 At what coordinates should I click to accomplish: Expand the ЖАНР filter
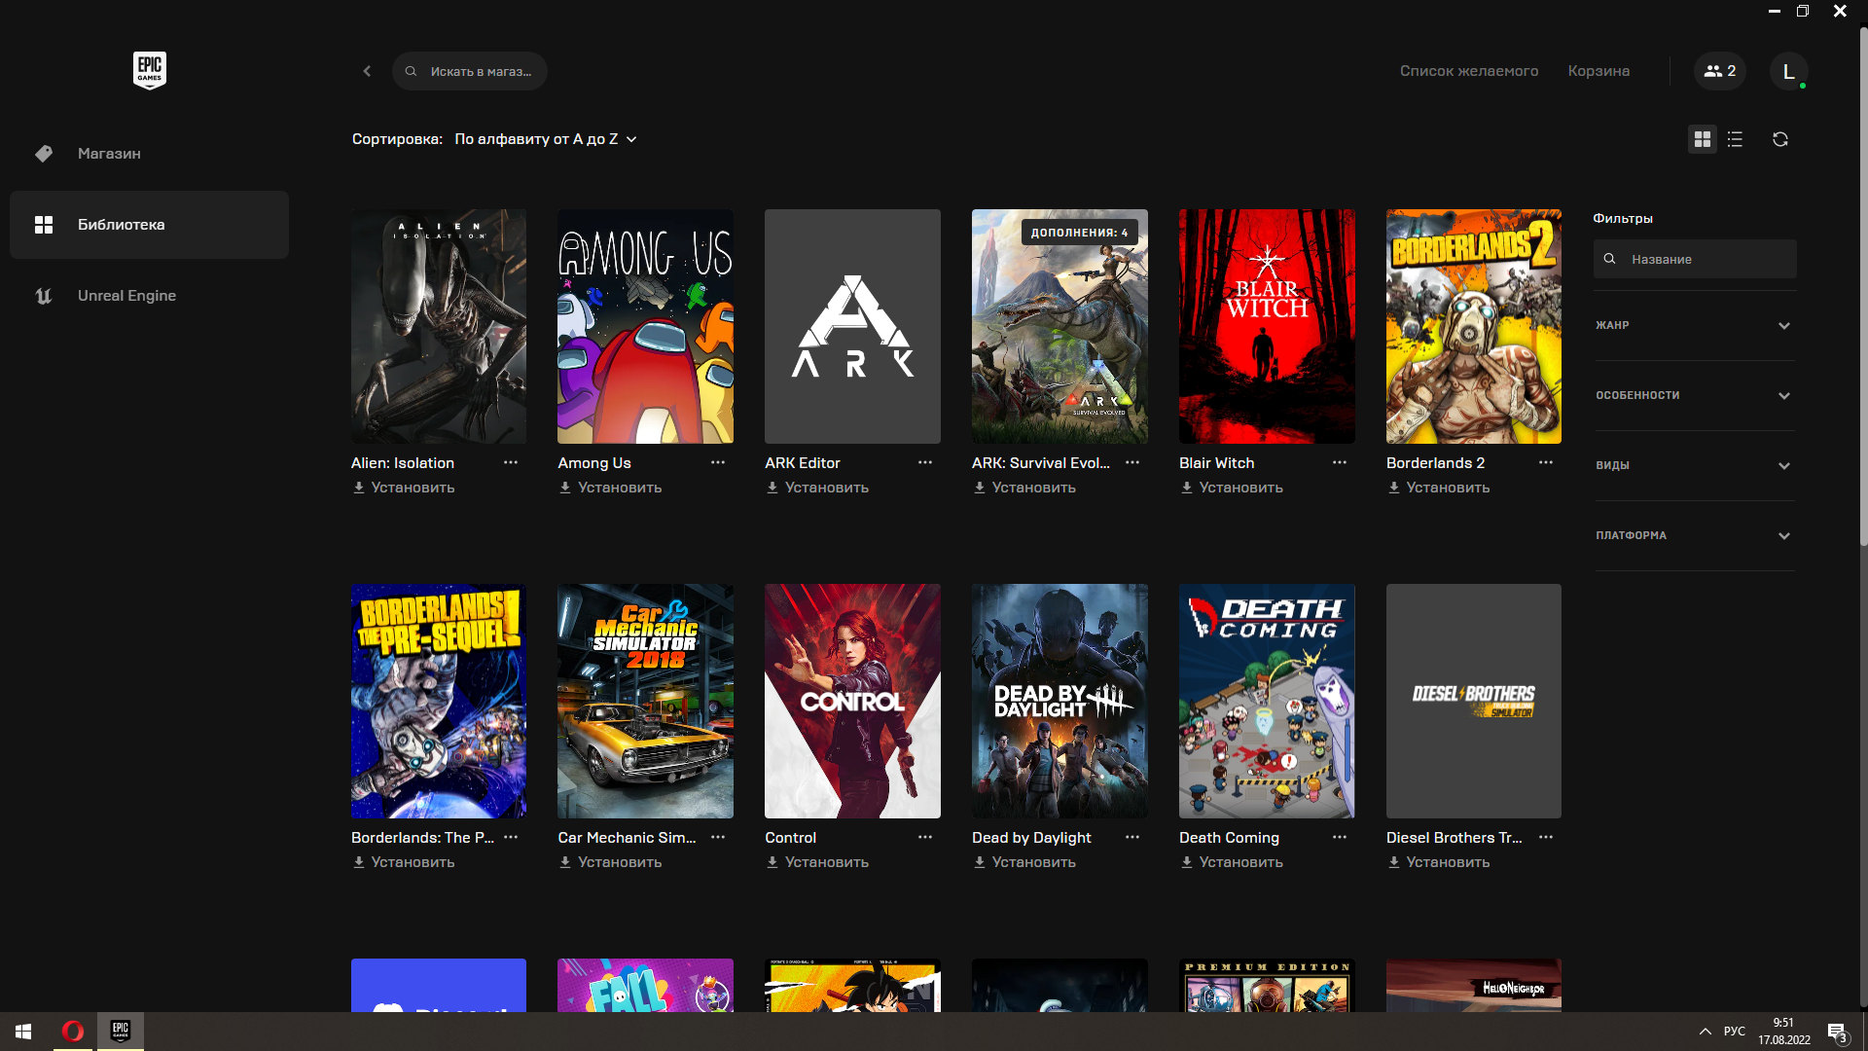[1694, 325]
